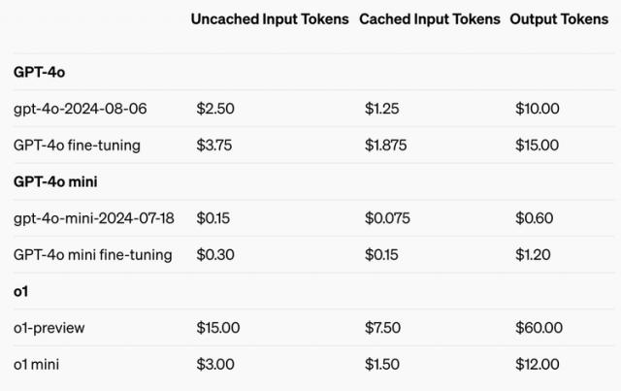Viewport: 621px width, 391px height.
Task: Click the gpt-4o-mini-2024-07-18 row label
Action: [93, 218]
